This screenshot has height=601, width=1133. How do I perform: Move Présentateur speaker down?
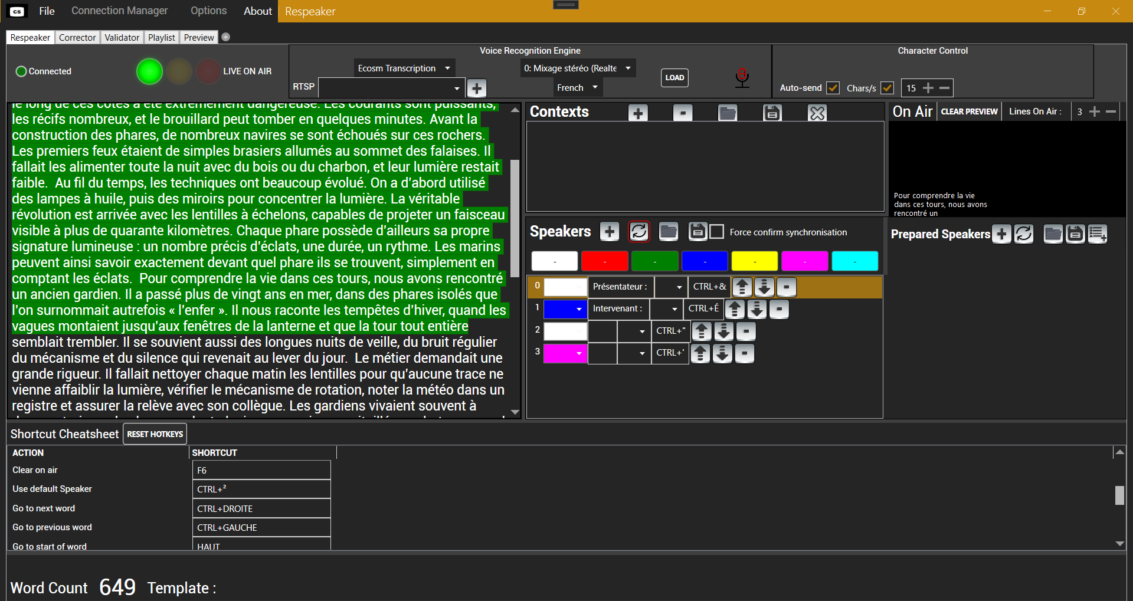click(x=764, y=287)
